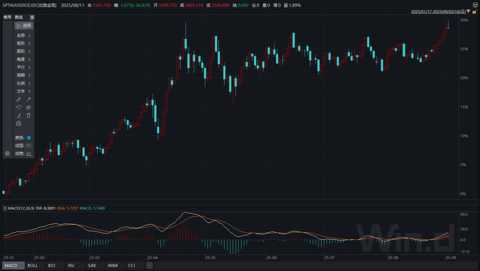
Task: Expand the 走势 drawing submenu
Action: click(24, 35)
